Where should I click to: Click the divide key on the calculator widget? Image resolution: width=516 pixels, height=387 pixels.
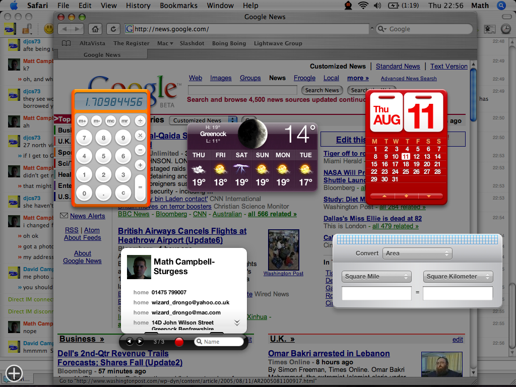(x=140, y=121)
